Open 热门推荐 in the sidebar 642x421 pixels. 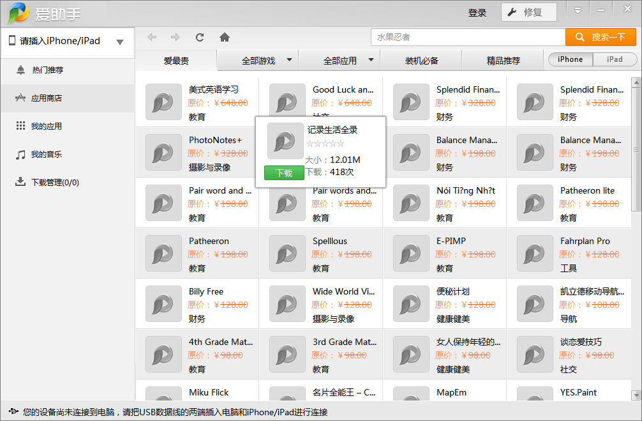pos(48,70)
